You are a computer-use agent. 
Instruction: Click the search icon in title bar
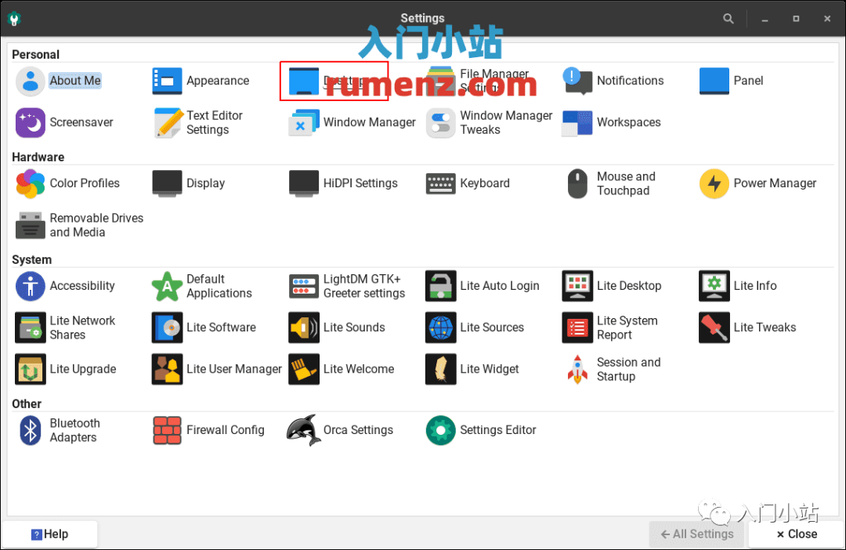tap(728, 19)
